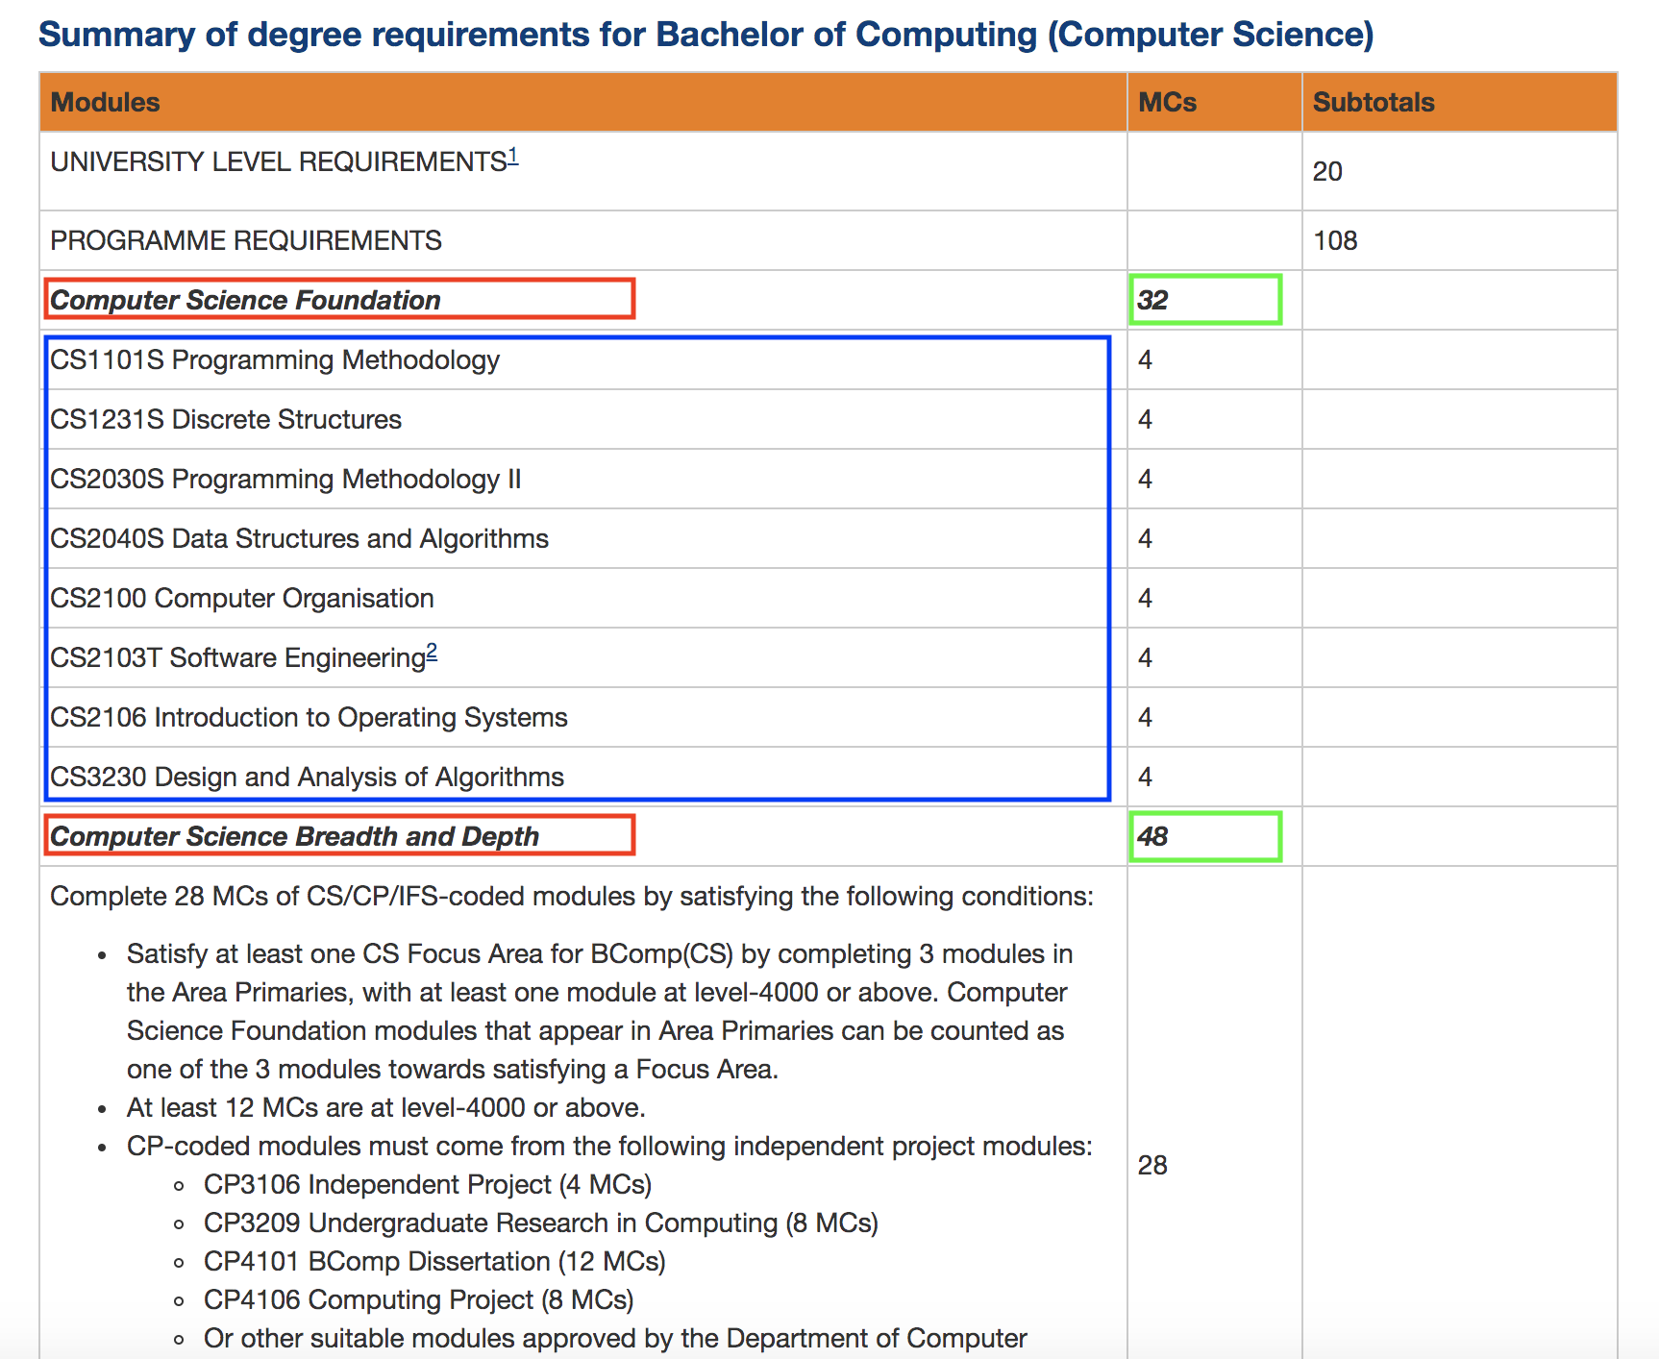Click PROGRAMME REQUIREMENTS row text
The width and height of the screenshot is (1659, 1359).
[x=246, y=240]
